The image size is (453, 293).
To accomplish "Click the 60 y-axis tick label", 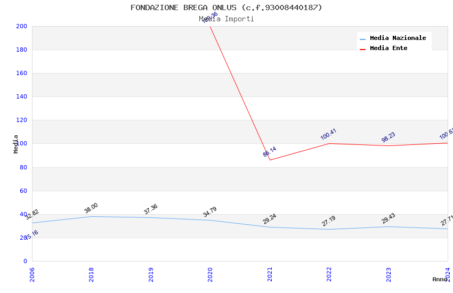I will (23, 191).
